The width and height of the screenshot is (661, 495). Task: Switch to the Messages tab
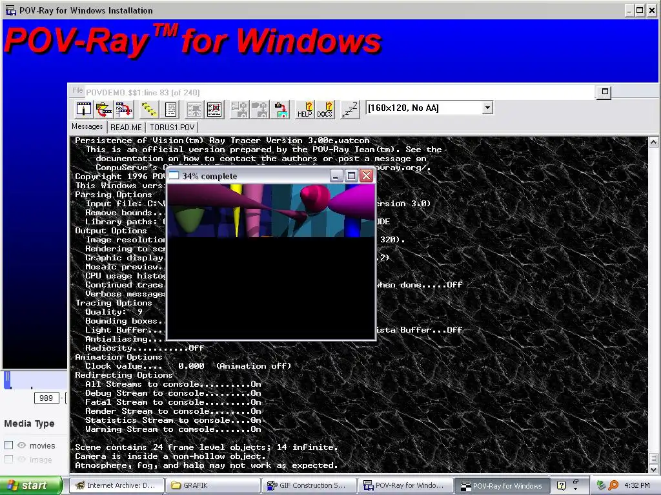[87, 126]
